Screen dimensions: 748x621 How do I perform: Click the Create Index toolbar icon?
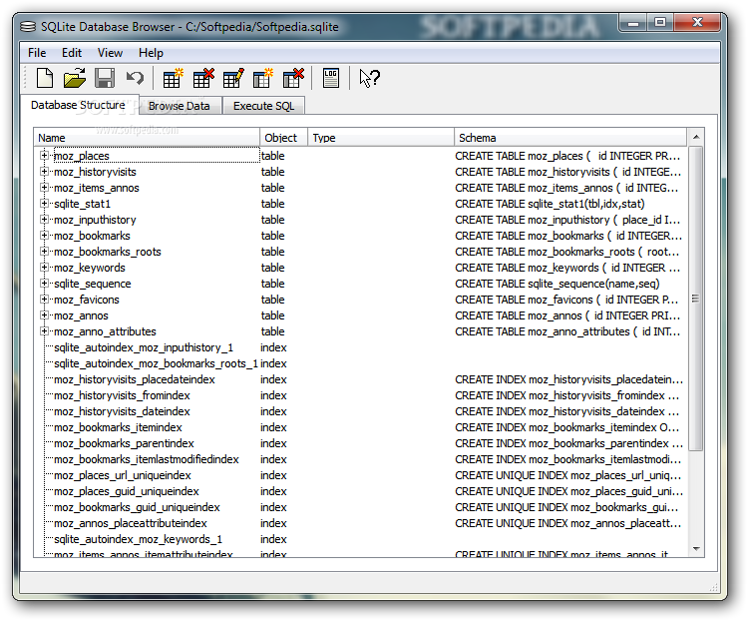click(x=263, y=78)
